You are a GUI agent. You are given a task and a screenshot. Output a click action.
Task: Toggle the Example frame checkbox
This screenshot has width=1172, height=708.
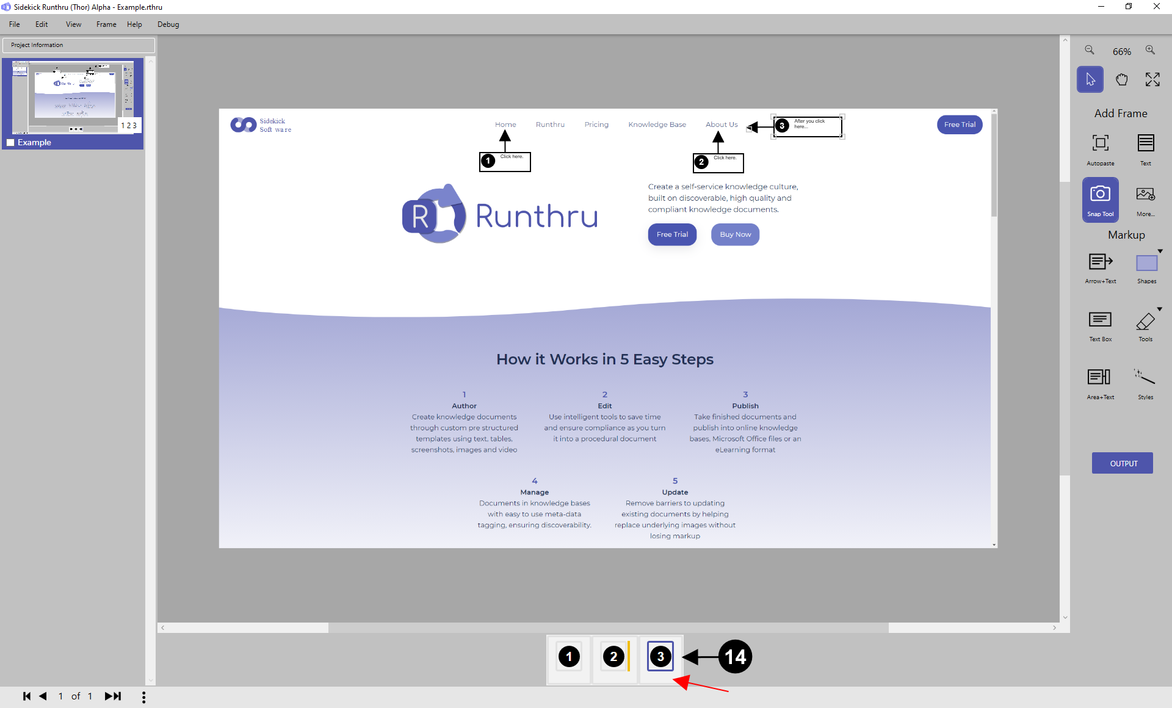(x=10, y=142)
